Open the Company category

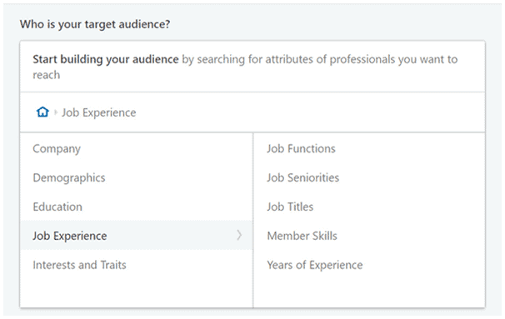tap(136, 149)
